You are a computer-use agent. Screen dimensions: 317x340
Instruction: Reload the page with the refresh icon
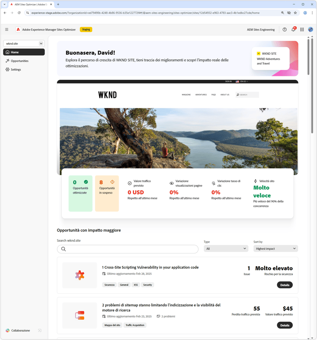point(19,13)
